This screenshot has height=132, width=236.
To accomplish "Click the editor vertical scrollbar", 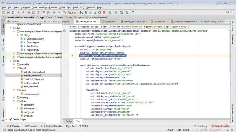I will [229, 50].
